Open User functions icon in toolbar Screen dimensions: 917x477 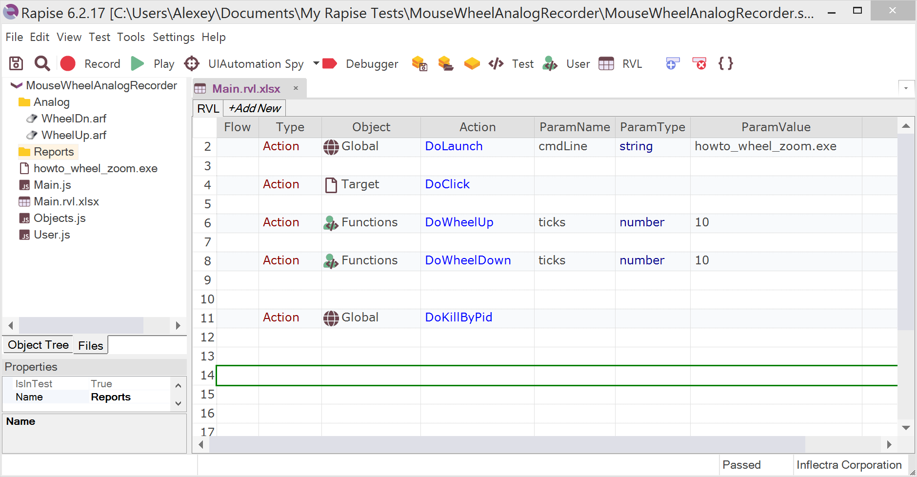550,63
